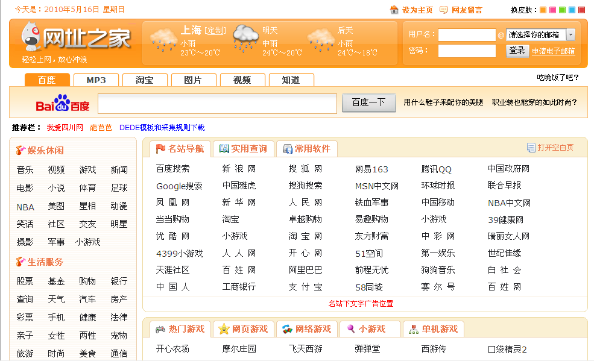Screen dimensions: 594x361
Task: Open the 我爱四川网 recommended link
Action: click(x=65, y=128)
